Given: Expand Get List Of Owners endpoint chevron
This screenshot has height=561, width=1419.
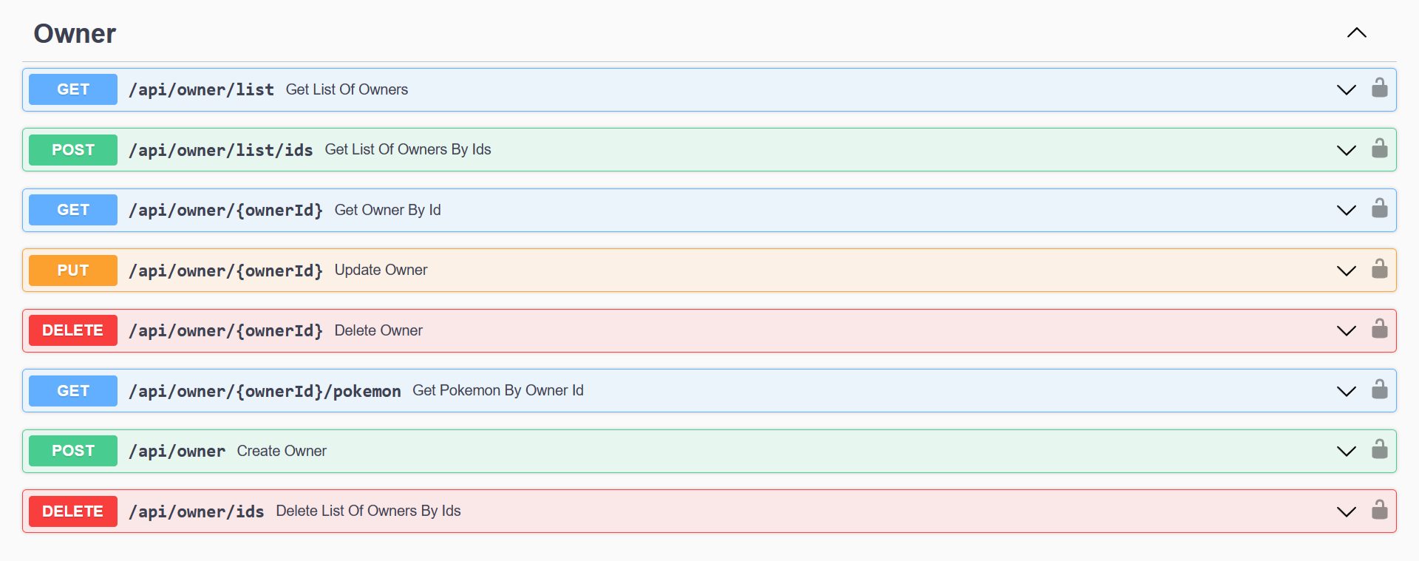Looking at the screenshot, I should (1346, 90).
